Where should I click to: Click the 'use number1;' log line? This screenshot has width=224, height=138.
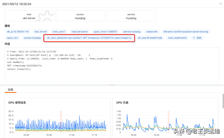tap(15, 62)
